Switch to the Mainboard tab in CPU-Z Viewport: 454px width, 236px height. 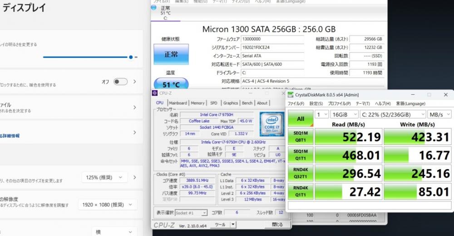[x=178, y=103]
